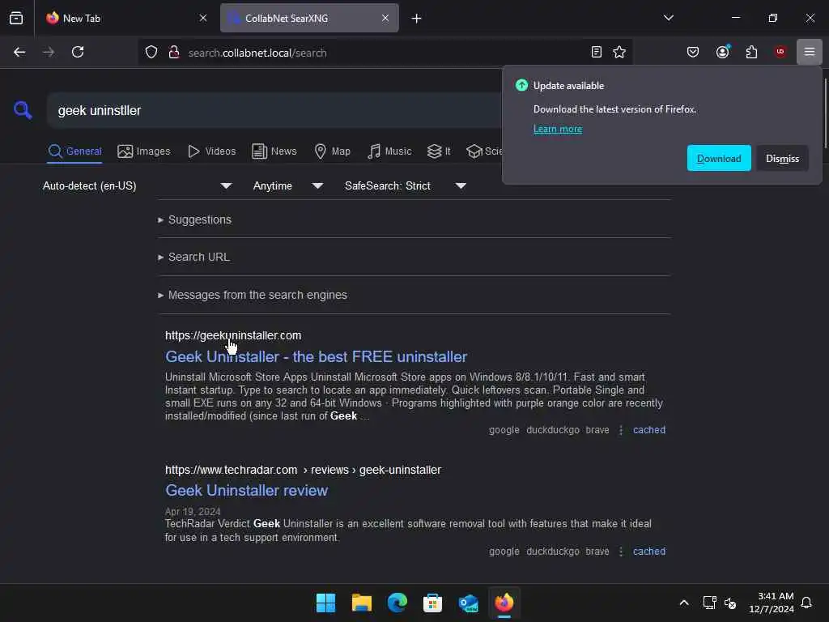The height and width of the screenshot is (622, 829).
Task: Open the taskbar clock and date
Action: click(772, 603)
